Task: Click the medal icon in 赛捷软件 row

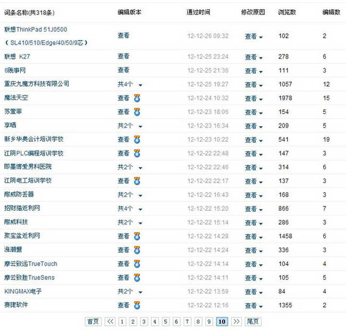Action: point(137,305)
